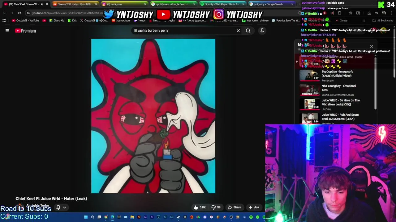Screen dimensions: 396x222
Task: Go back with the browser back arrow
Action: coord(4,13)
